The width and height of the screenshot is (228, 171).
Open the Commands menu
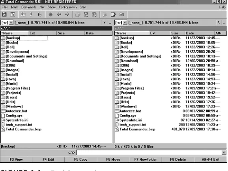tap(29, 7)
